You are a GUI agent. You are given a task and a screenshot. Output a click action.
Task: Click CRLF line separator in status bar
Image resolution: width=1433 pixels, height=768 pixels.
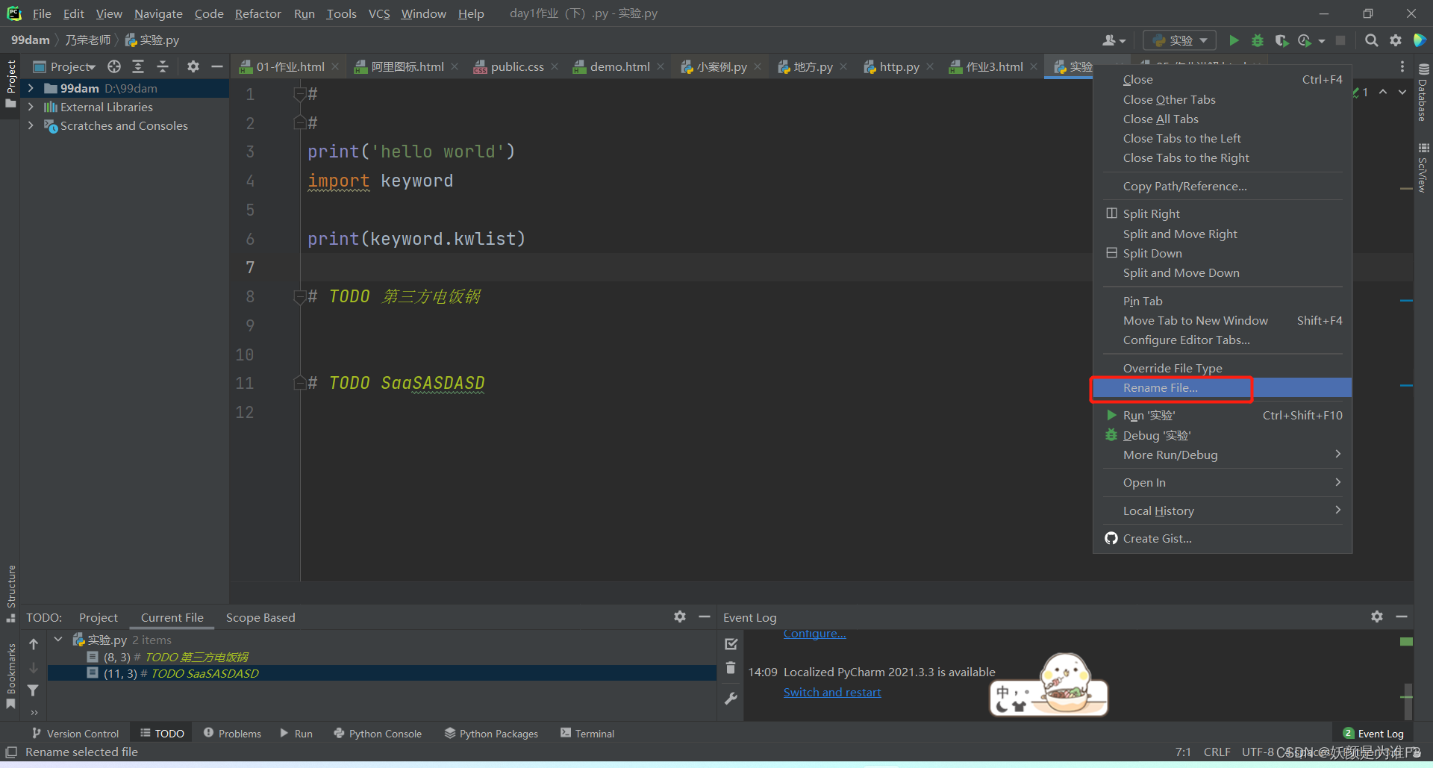pyautogui.click(x=1217, y=752)
